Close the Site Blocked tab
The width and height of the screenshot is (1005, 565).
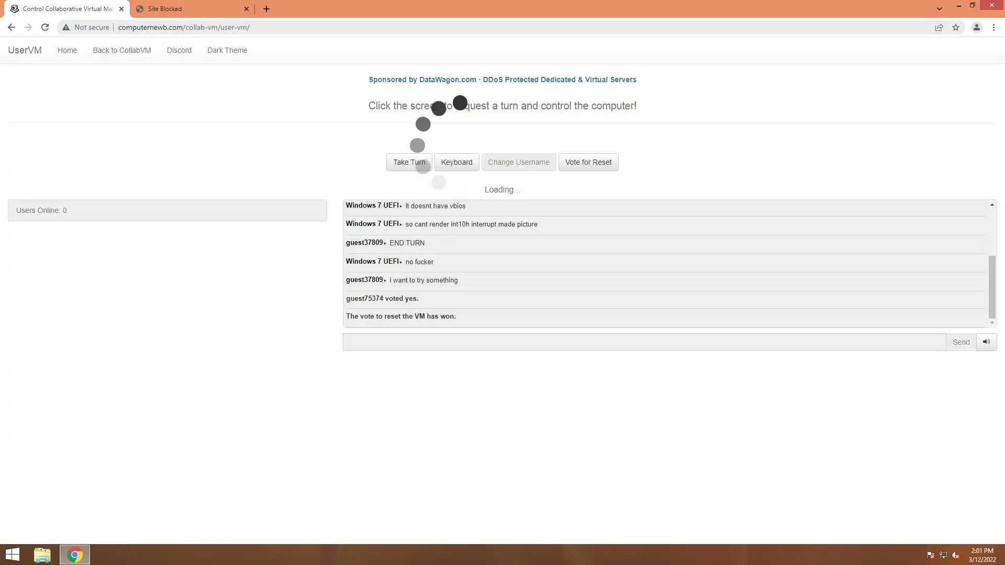pos(247,9)
